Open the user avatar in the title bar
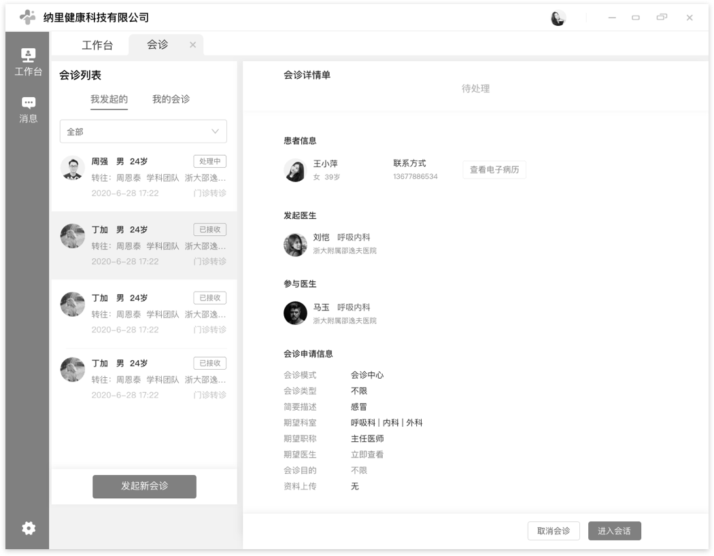Image resolution: width=714 pixels, height=556 pixels. point(558,18)
